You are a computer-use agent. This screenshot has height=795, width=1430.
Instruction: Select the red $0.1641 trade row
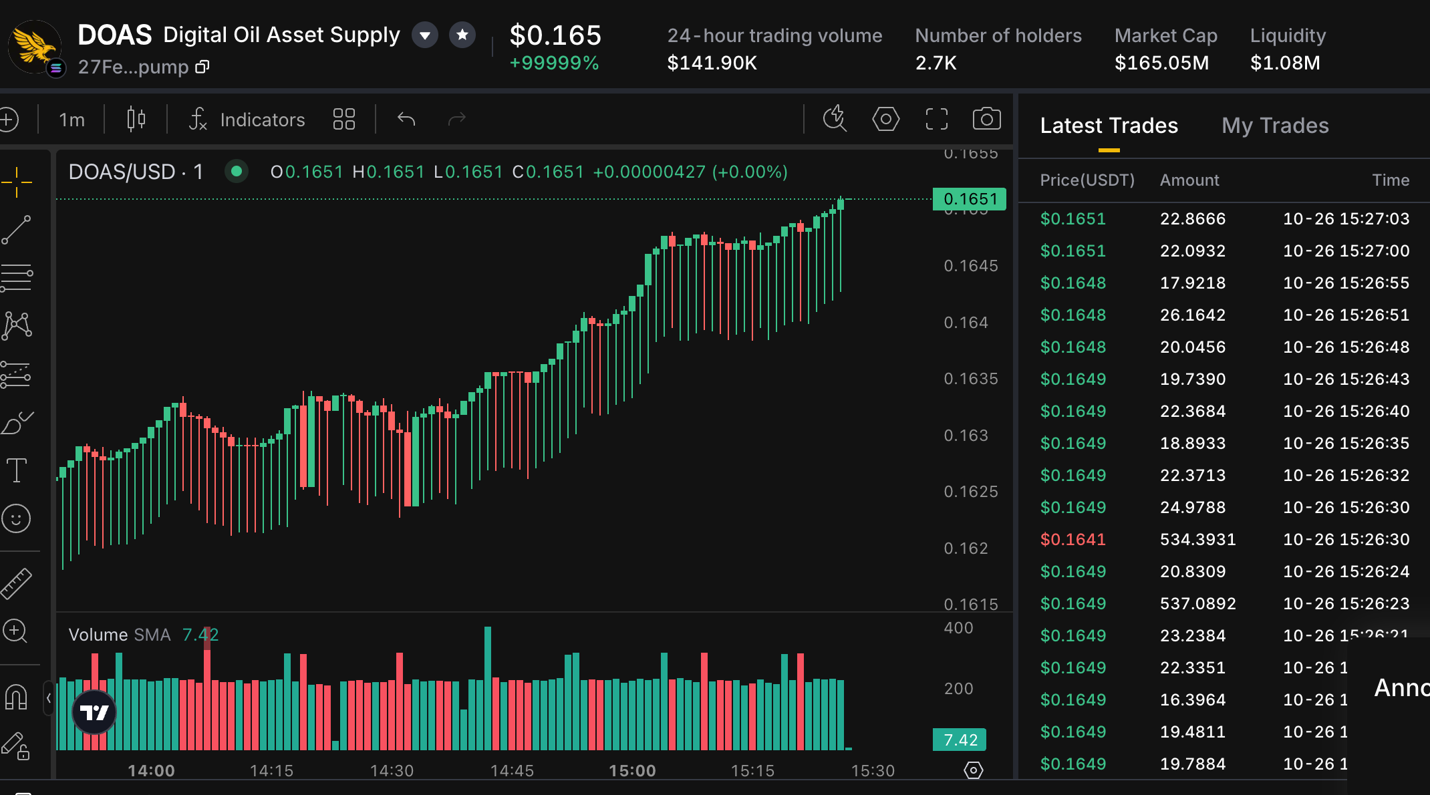1224,539
